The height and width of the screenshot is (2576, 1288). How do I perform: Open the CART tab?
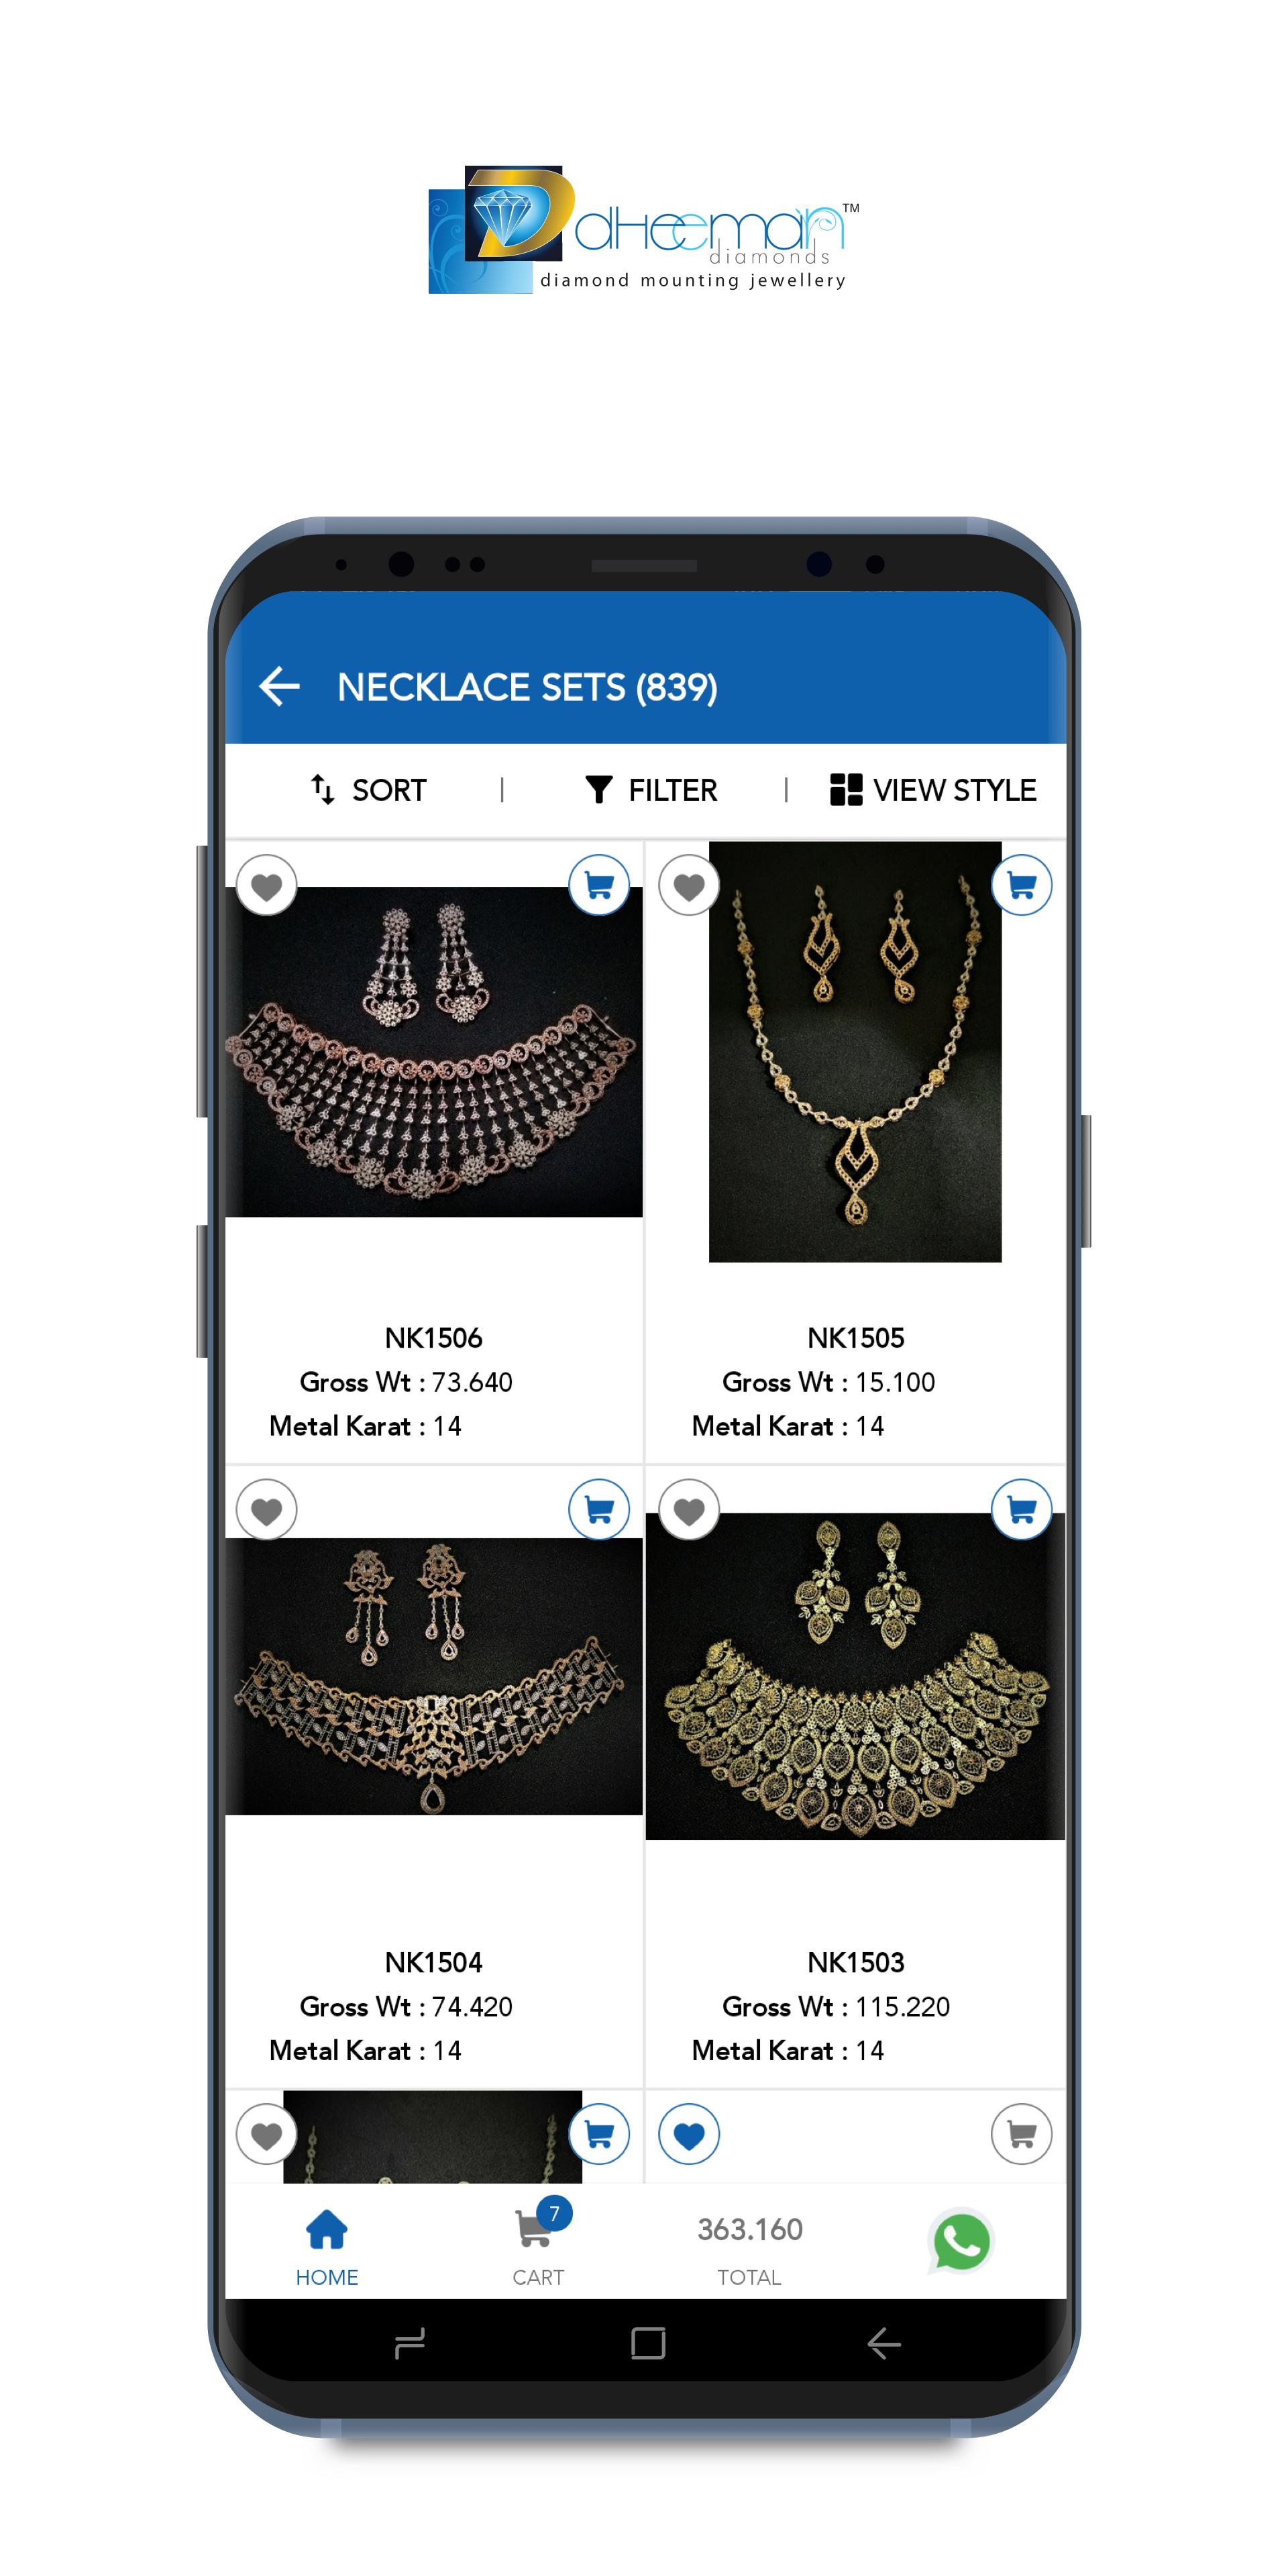coord(539,2247)
